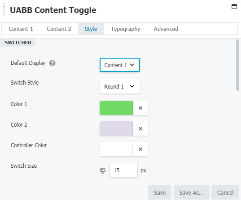Screen dimensions: 241x200
Task: Open the Advanced tab
Action: pyautogui.click(x=166, y=29)
